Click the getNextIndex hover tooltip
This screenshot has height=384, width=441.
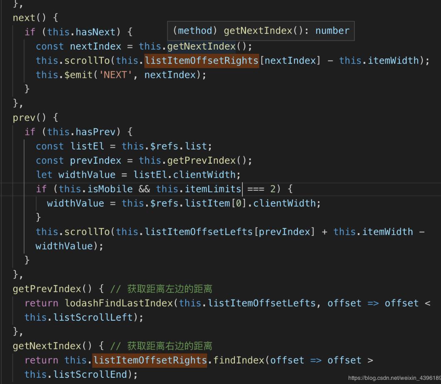pyautogui.click(x=261, y=31)
